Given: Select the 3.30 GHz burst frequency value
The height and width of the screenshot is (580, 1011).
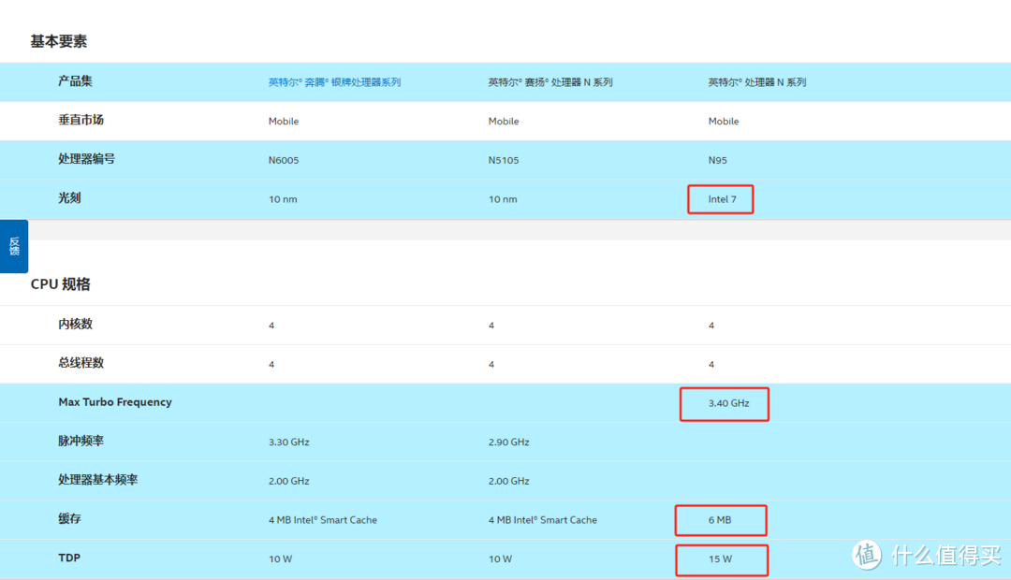Looking at the screenshot, I should tap(289, 442).
